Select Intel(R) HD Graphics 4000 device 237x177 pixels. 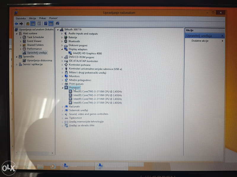87,53
